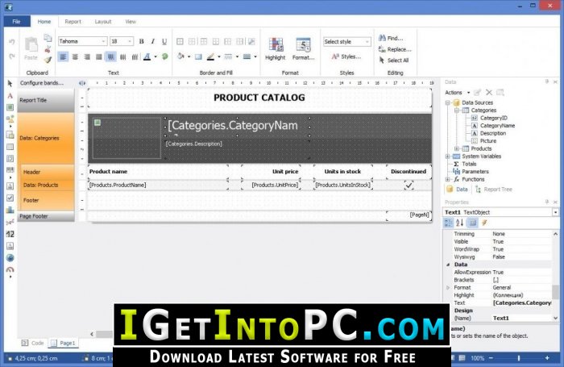Click the Paste icon in Clipboard group

click(x=31, y=48)
